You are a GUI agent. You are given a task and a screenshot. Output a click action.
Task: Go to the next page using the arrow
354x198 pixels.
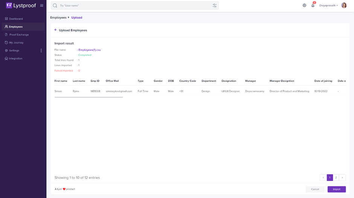click(342, 178)
